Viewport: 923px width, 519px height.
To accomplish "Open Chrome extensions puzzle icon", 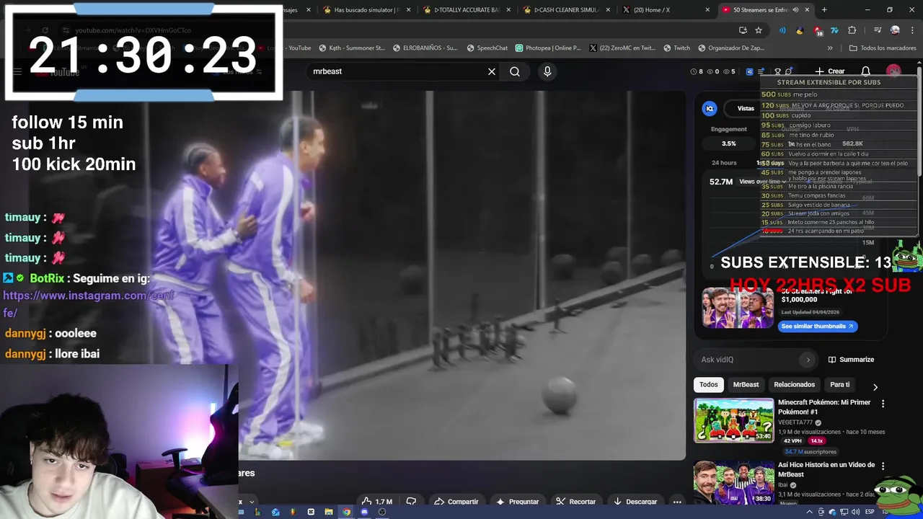I will [852, 30].
